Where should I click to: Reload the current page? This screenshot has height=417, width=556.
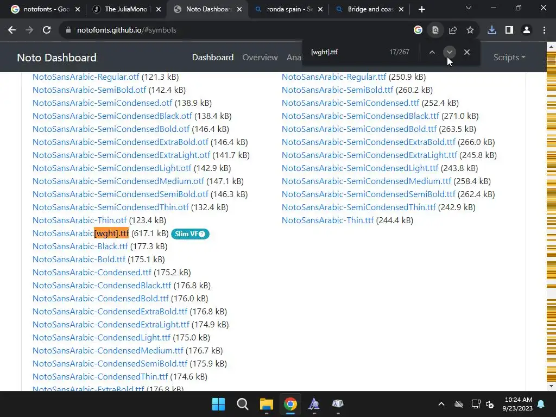(47, 30)
